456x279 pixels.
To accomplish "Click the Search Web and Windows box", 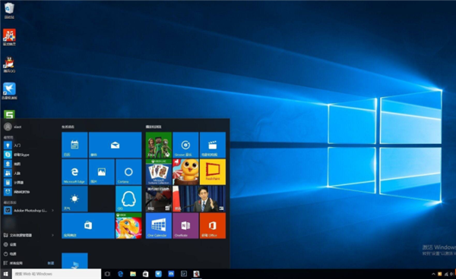I will 56,274.
